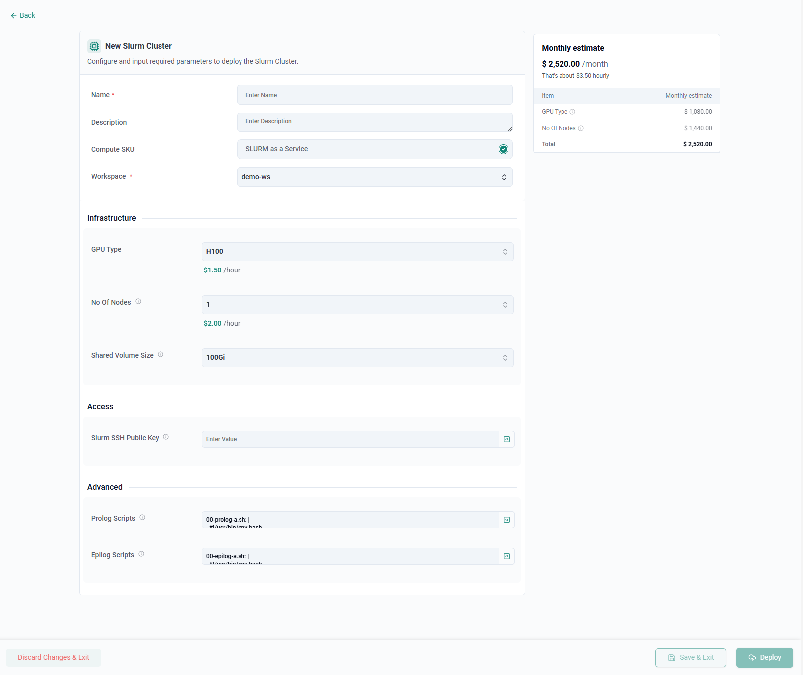Go back using the Back link

pyautogui.click(x=23, y=16)
